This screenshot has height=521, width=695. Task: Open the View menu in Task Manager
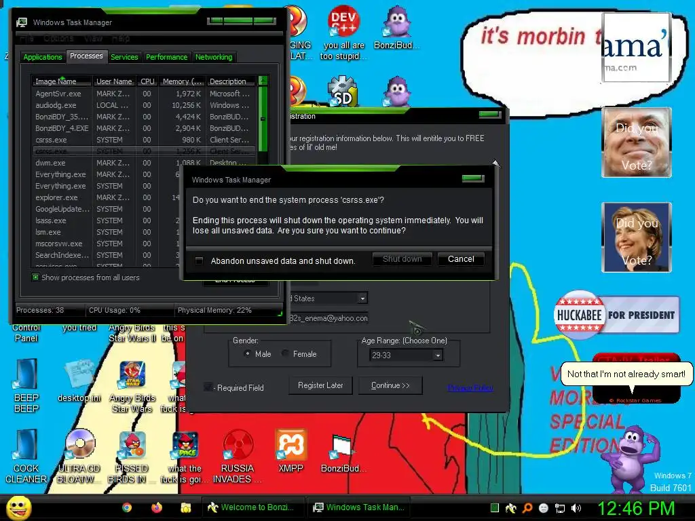coord(93,39)
